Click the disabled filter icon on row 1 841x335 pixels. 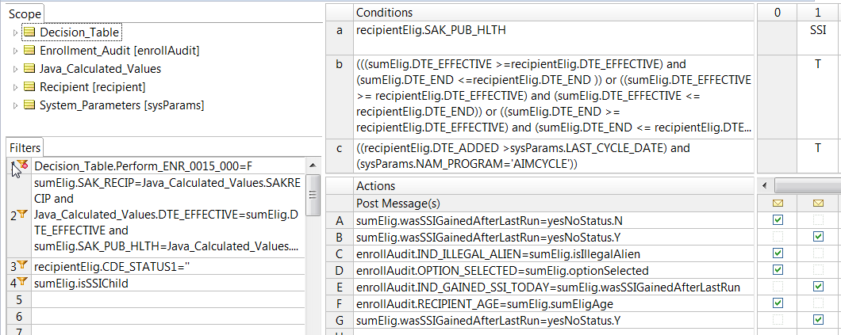point(21,165)
